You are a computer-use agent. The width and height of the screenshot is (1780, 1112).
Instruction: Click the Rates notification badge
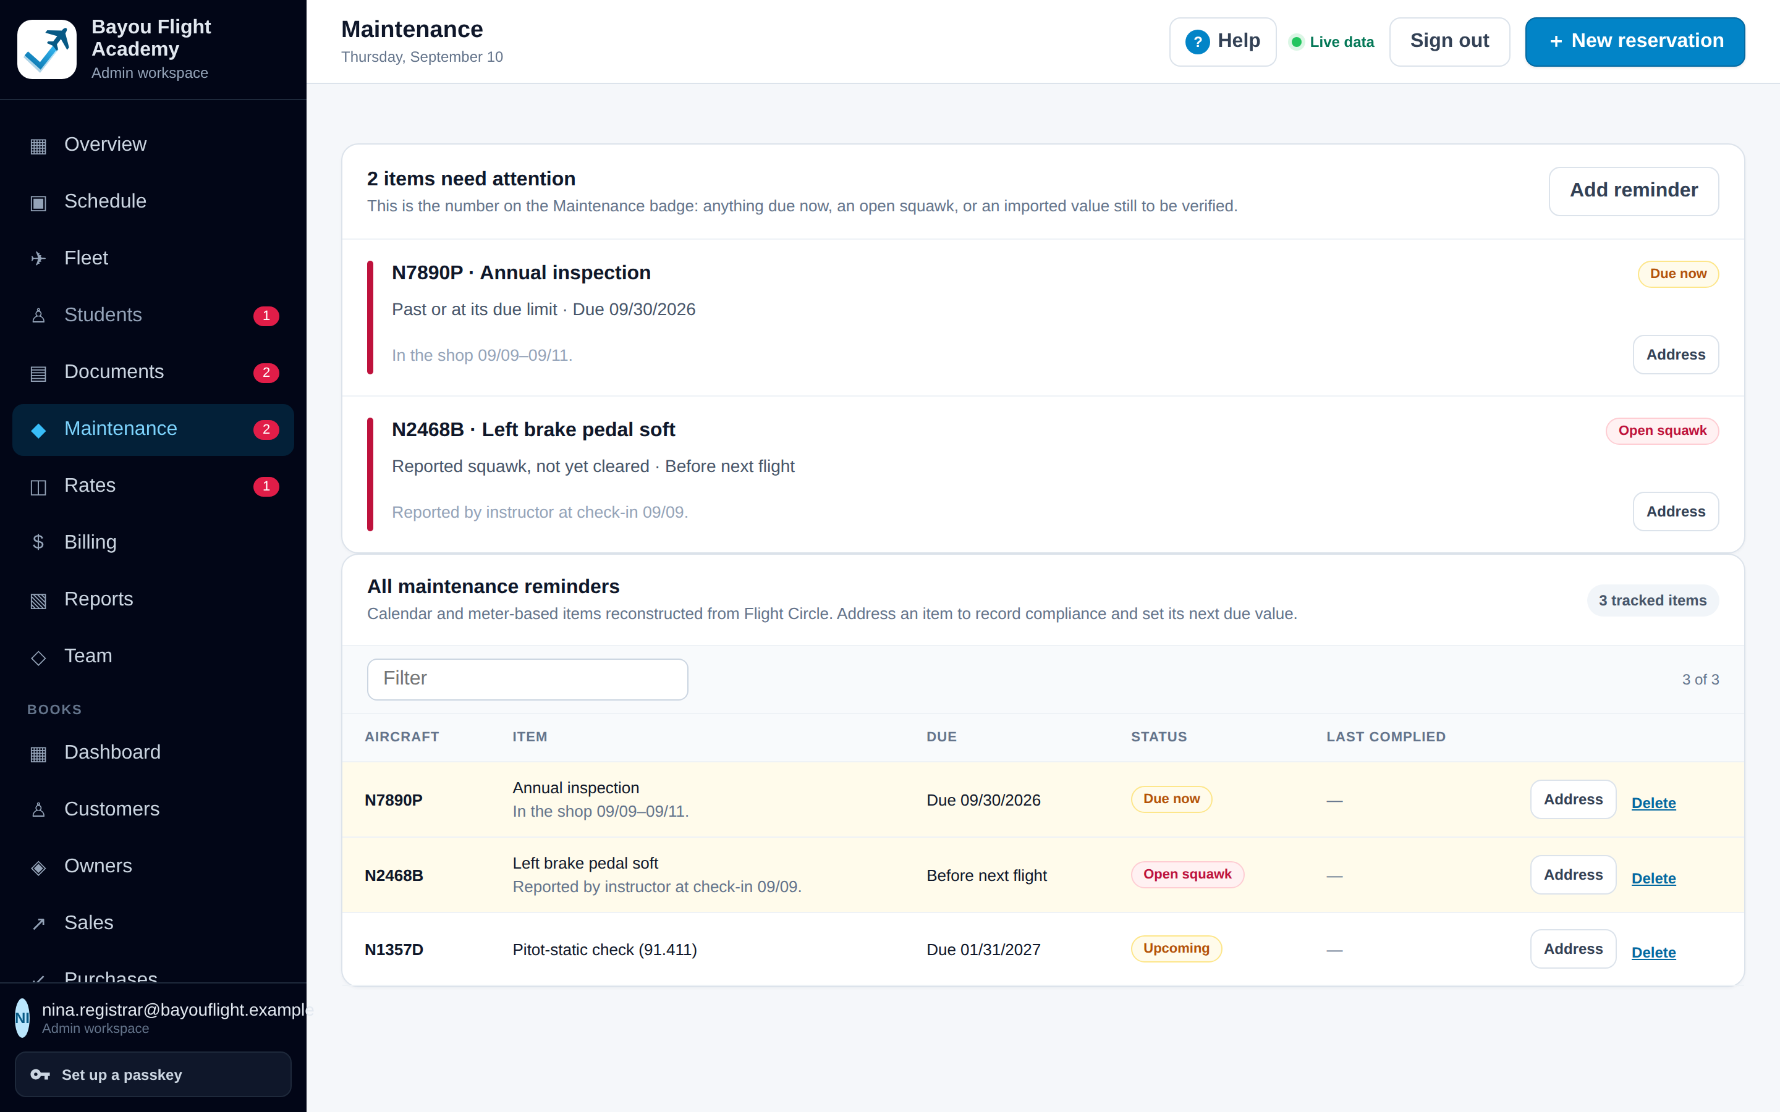266,486
